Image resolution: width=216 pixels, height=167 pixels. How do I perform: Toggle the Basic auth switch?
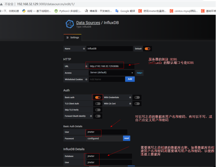coord(98,98)
